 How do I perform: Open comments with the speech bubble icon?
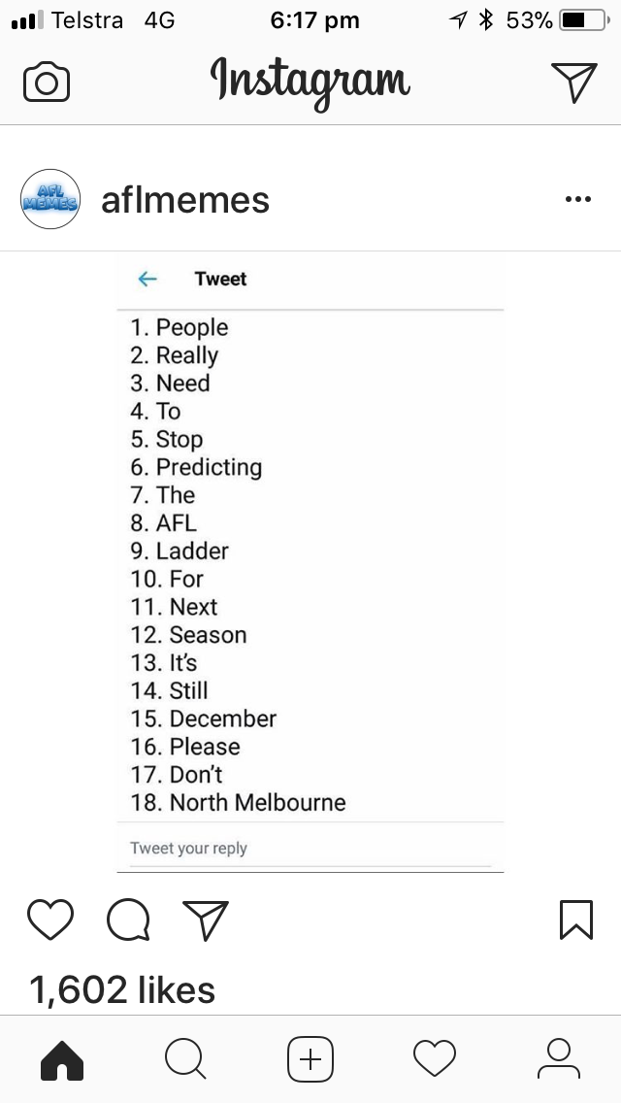[128, 919]
